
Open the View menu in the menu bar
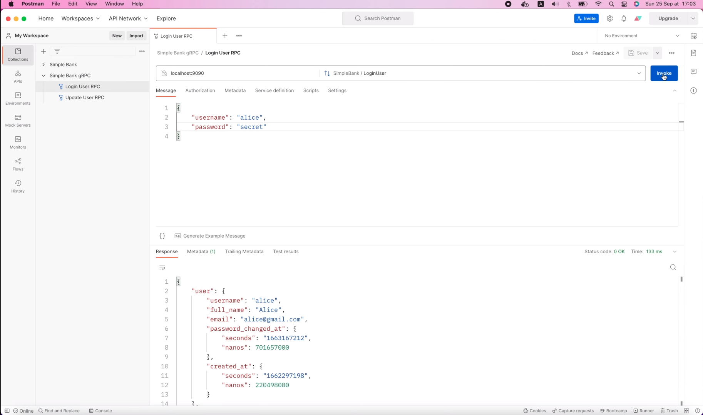click(x=91, y=4)
